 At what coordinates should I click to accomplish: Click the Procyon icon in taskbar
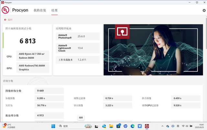point(147,126)
